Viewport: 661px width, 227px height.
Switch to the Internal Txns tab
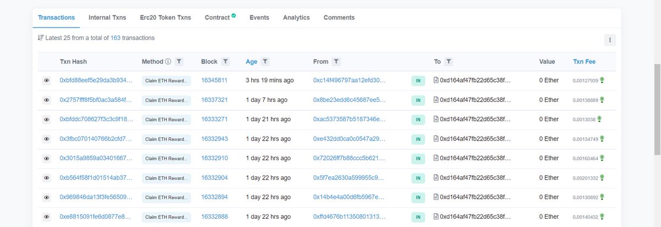click(107, 18)
